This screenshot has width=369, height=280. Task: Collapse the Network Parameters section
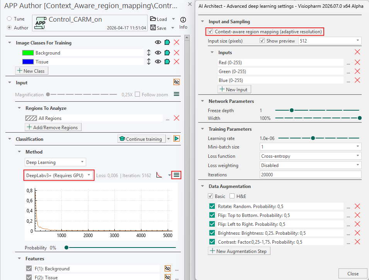click(202, 101)
